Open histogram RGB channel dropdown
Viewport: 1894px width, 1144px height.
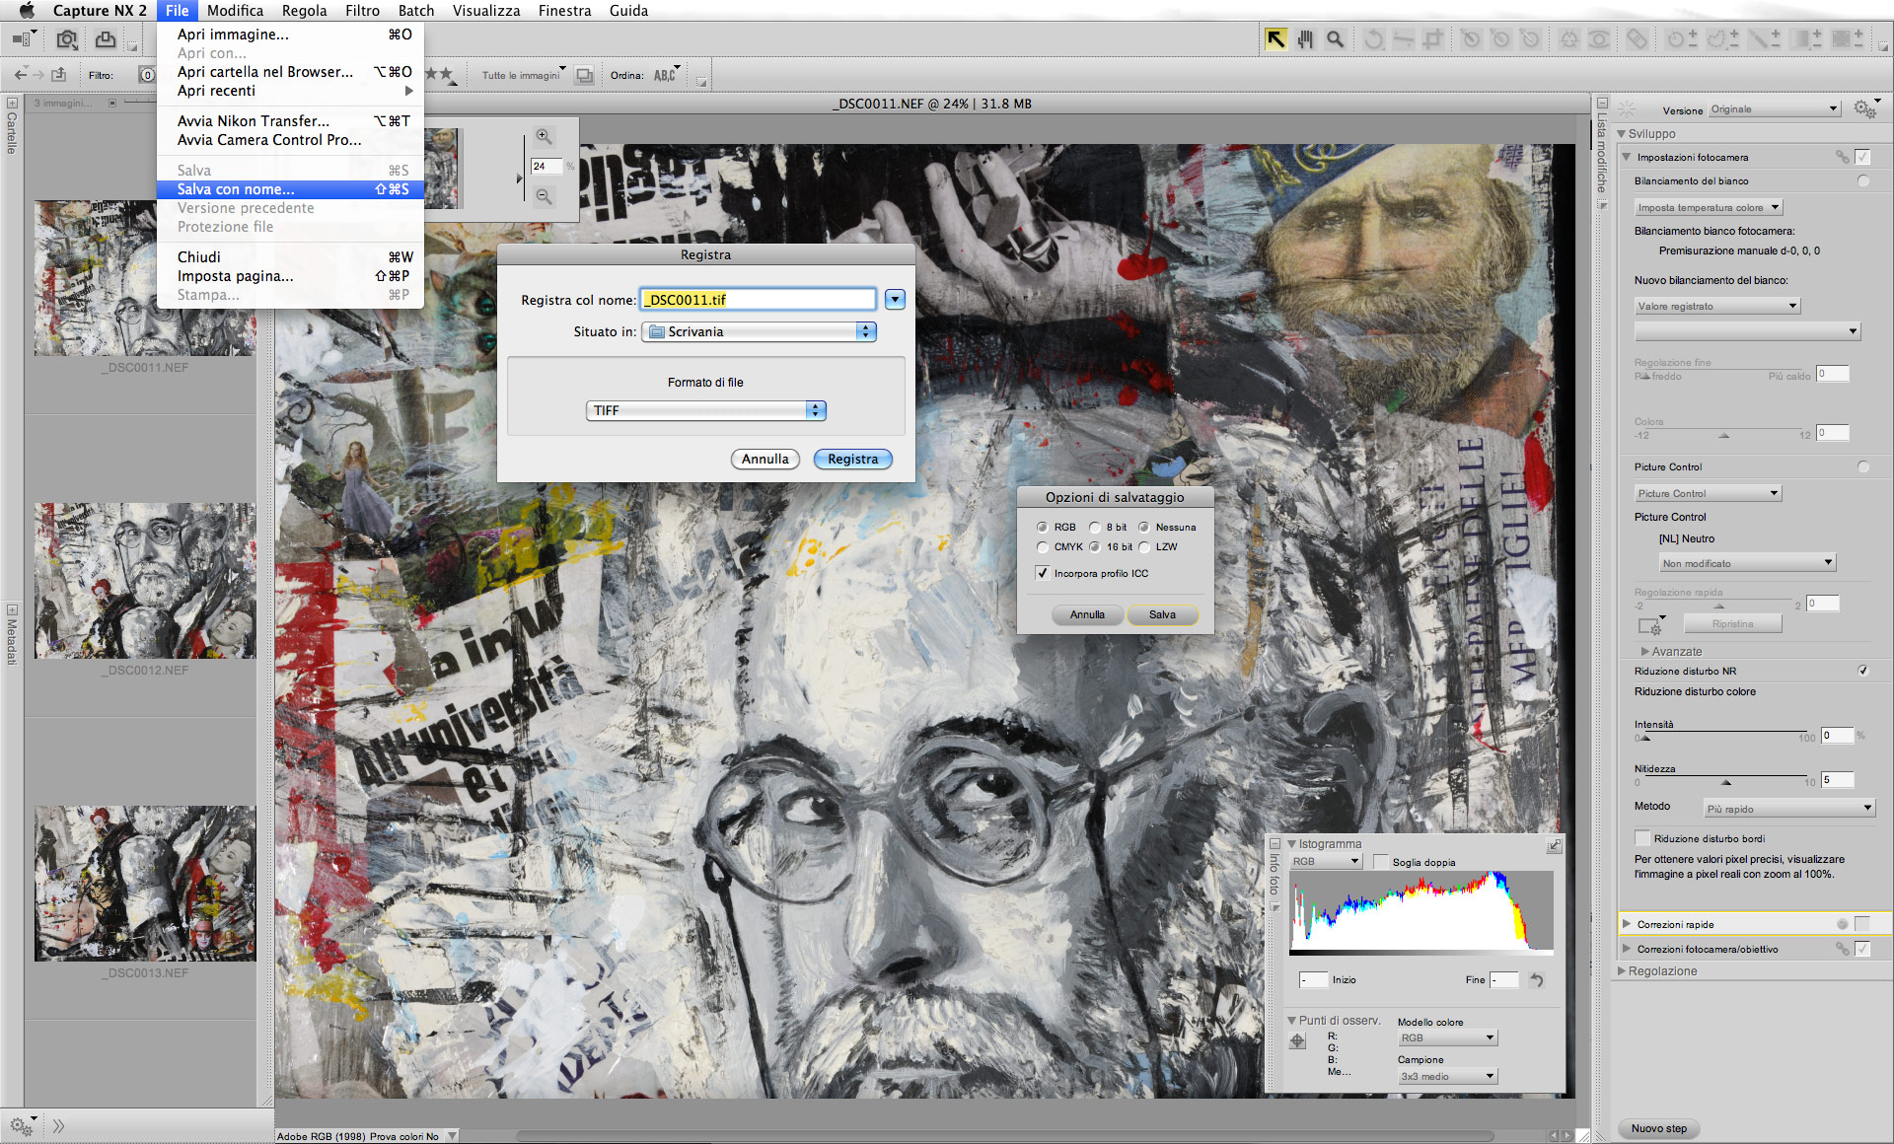[x=1326, y=862]
